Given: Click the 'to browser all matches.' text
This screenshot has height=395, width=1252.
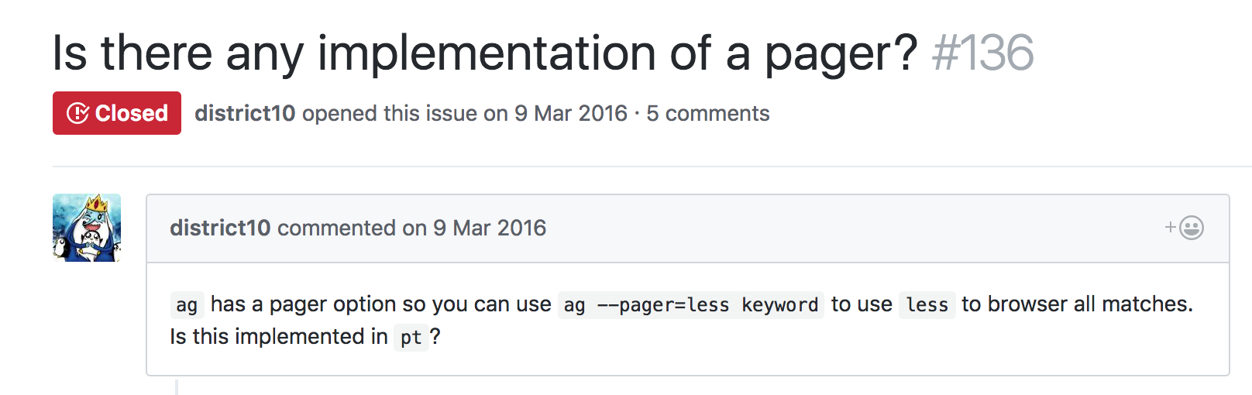Looking at the screenshot, I should point(1078,304).
